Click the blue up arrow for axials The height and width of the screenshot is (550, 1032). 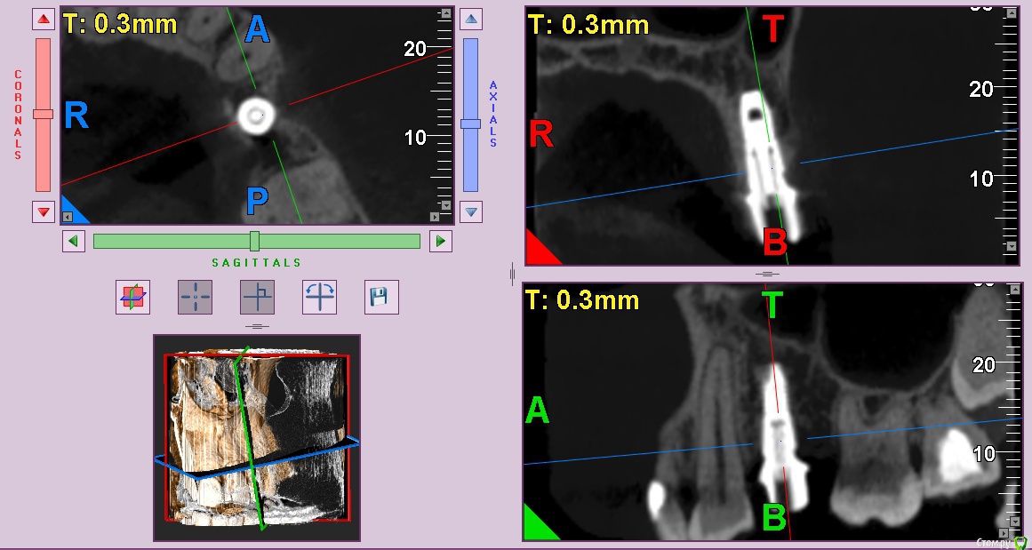(x=471, y=19)
